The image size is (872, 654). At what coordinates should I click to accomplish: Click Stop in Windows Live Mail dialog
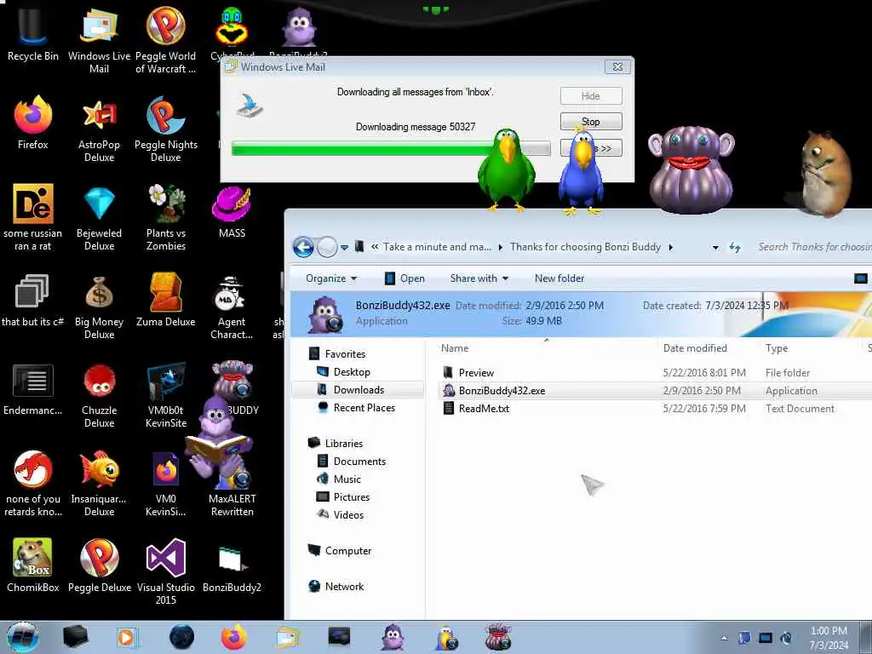[x=591, y=121]
